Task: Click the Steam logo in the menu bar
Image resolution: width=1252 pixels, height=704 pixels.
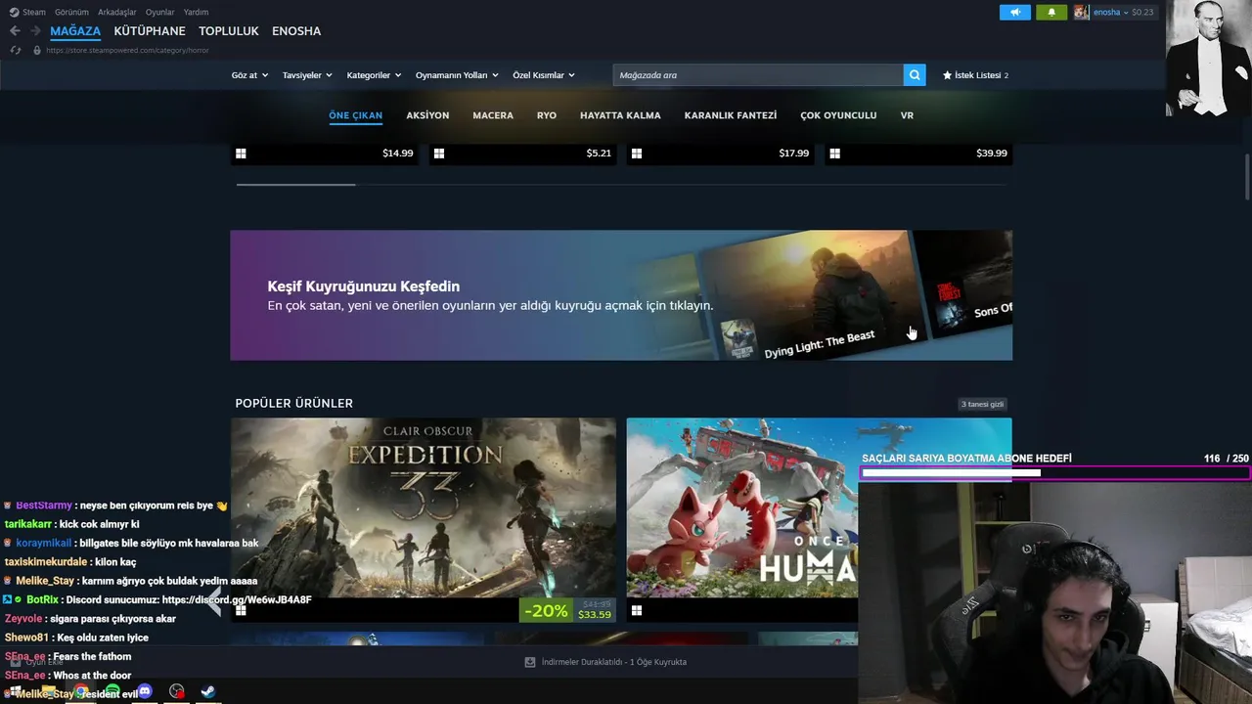Action: tap(14, 12)
